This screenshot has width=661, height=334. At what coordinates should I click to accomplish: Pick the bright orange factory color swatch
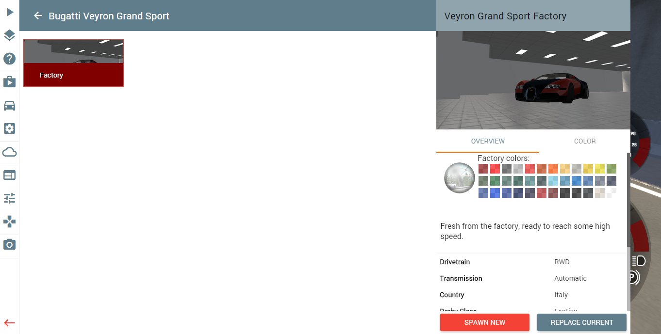pyautogui.click(x=553, y=169)
